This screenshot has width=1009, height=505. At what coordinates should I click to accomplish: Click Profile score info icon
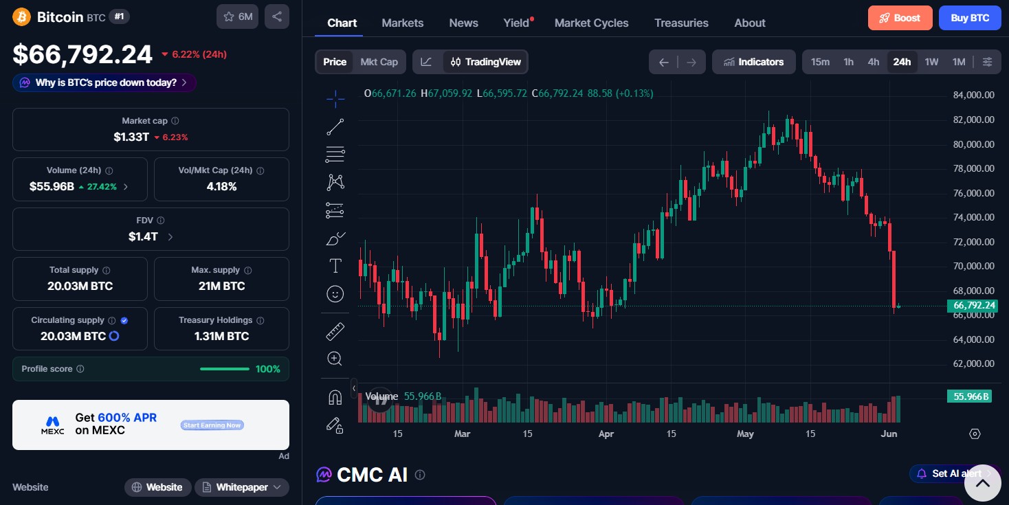(80, 369)
